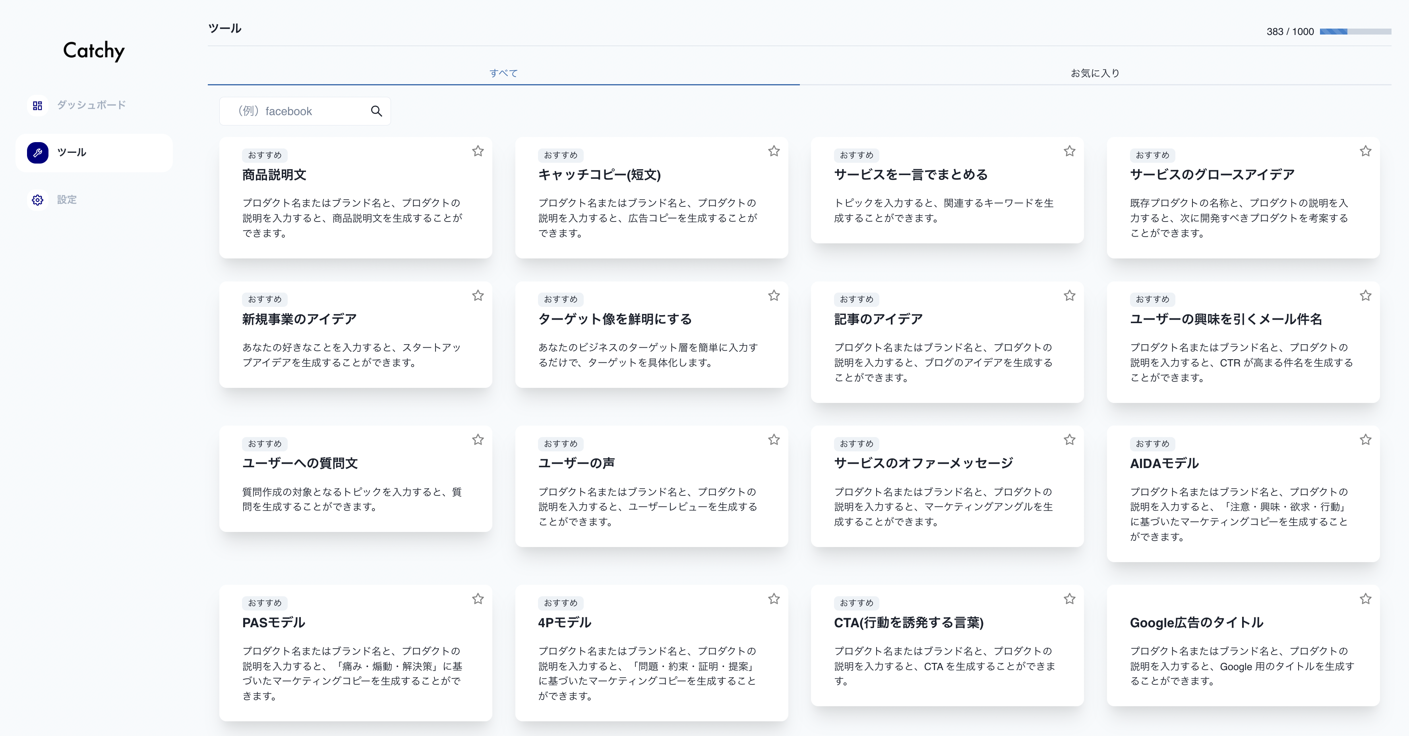Image resolution: width=1409 pixels, height=736 pixels.
Task: Click the ダッシュボード grid icon
Action: point(37,106)
